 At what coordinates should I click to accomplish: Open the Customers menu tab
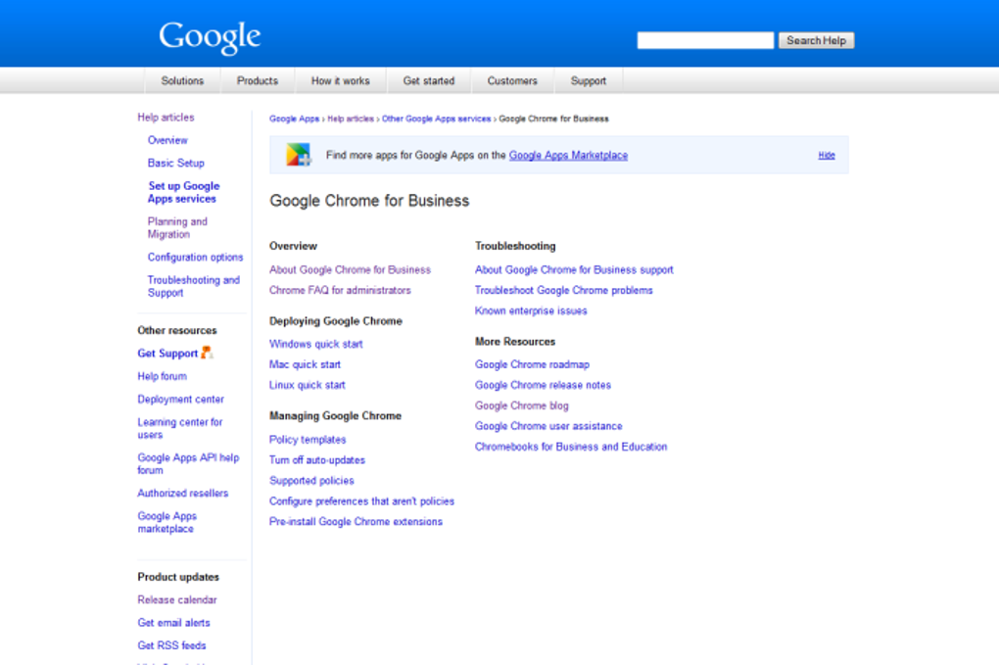click(x=512, y=81)
